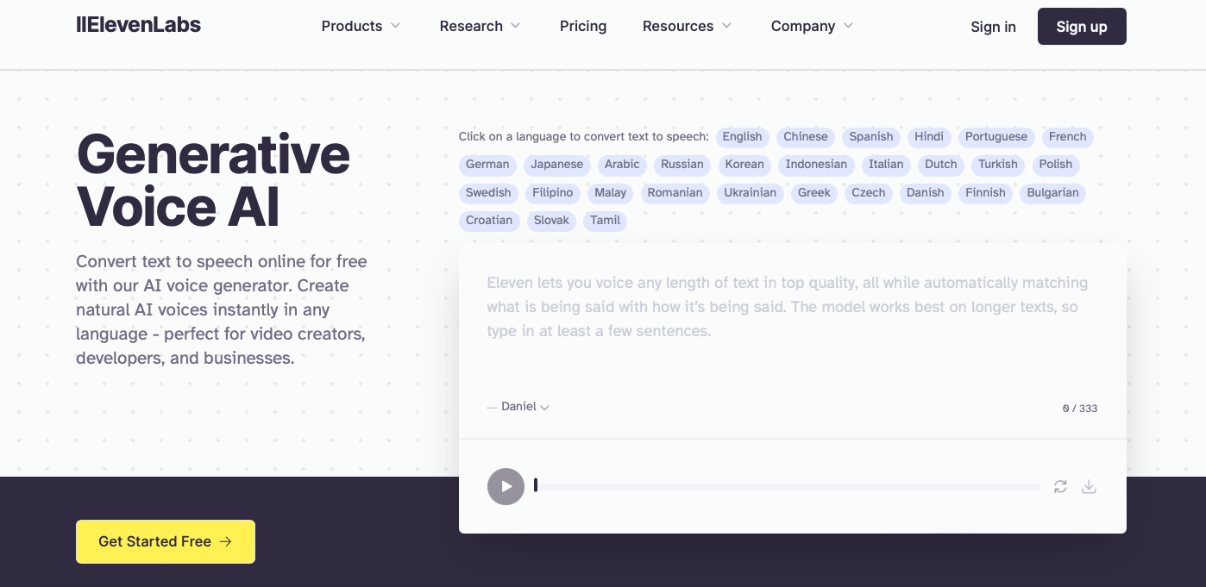The image size is (1206, 587).
Task: Pick the Malay language chip
Action: tap(611, 193)
